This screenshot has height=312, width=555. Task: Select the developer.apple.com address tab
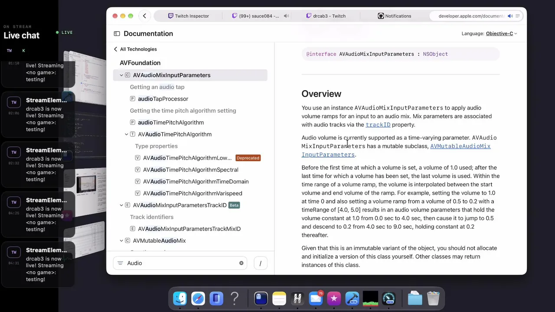470,16
